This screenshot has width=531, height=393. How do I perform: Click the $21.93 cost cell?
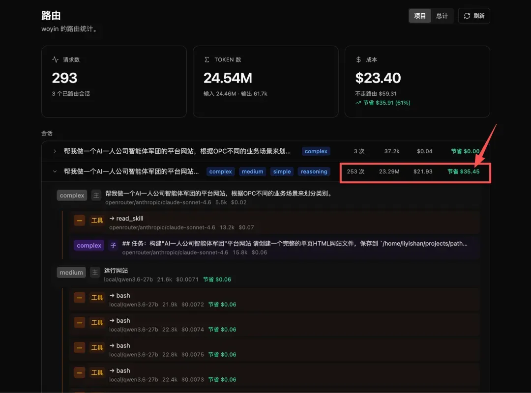[x=423, y=171]
